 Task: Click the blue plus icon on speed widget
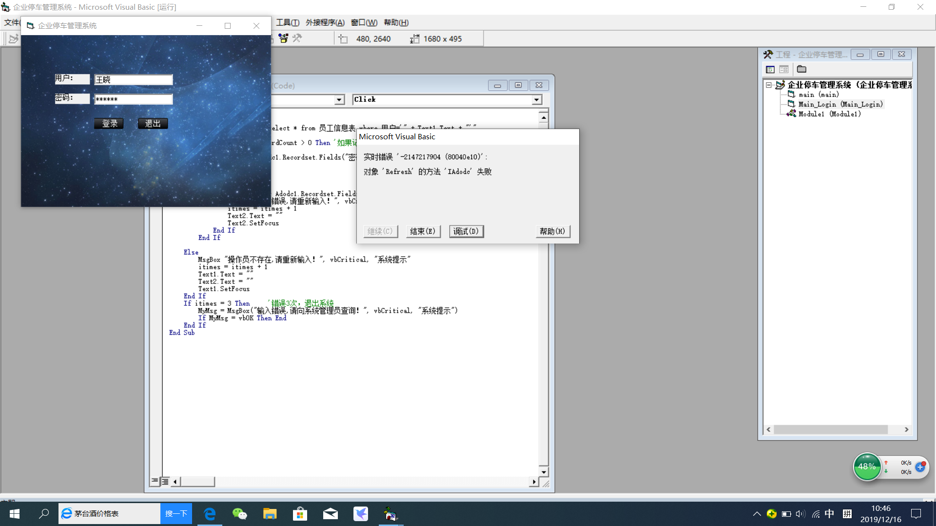coord(920,467)
